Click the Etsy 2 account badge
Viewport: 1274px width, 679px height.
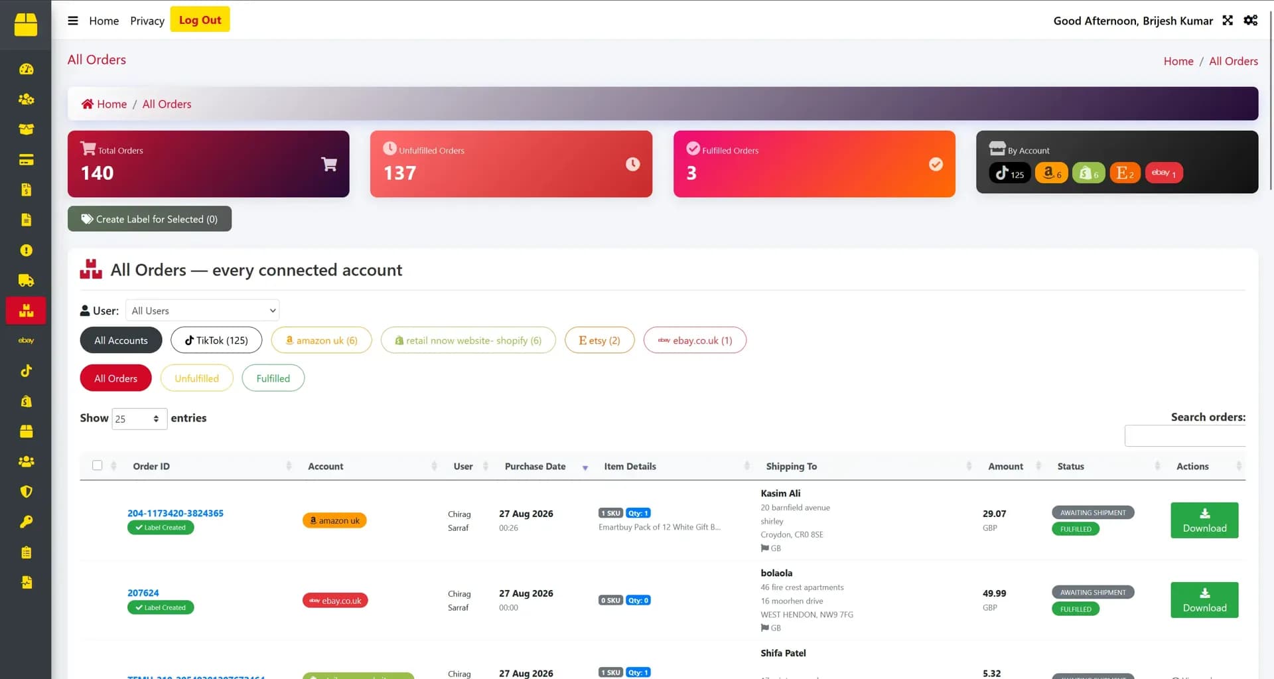click(1125, 173)
